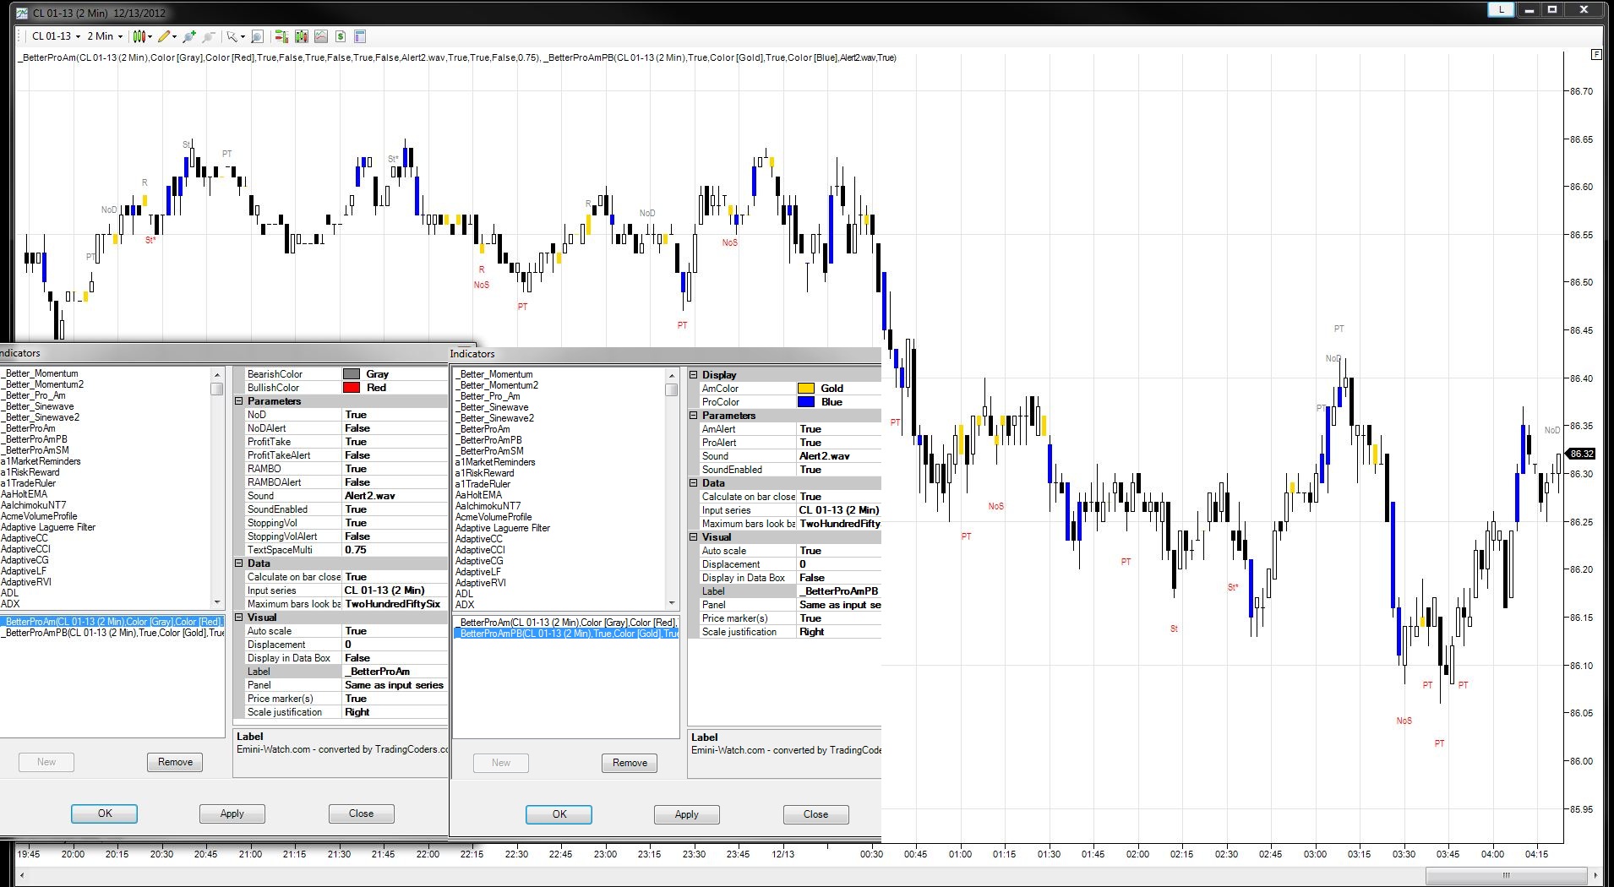Screen dimensions: 1614x887
Task: Click Remove in the left Indicators dialog
Action: tap(175, 762)
